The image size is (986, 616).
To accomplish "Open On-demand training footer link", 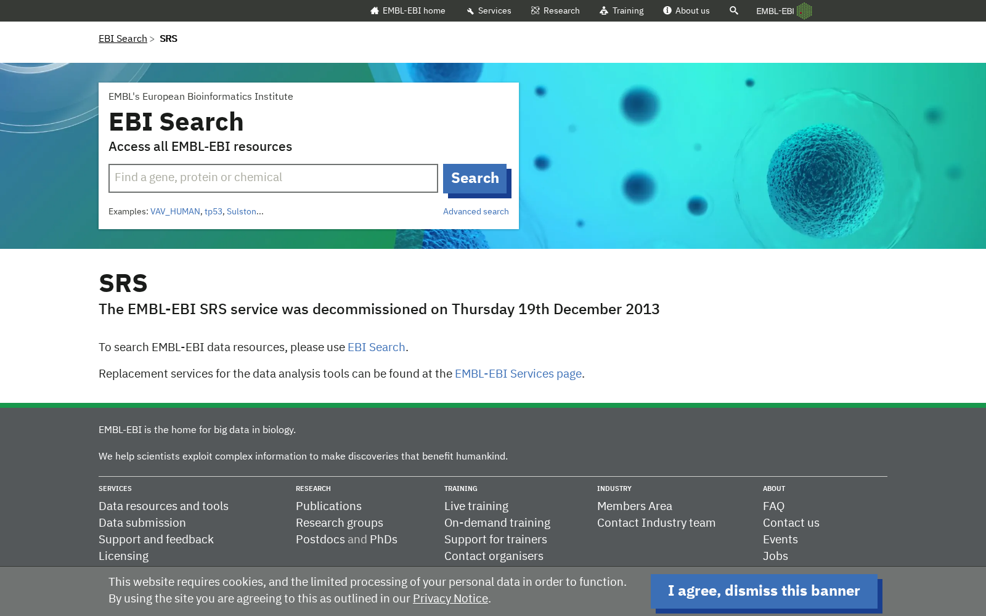I will pyautogui.click(x=497, y=523).
